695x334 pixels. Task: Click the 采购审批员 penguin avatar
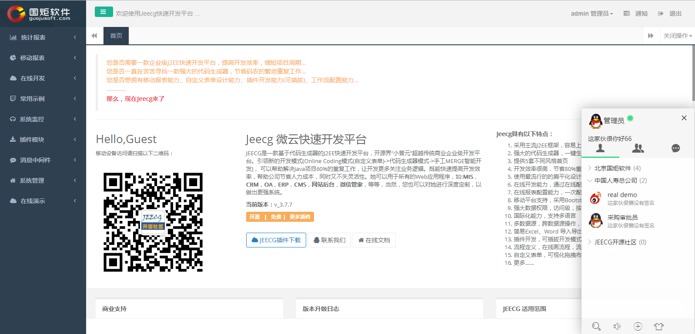pyautogui.click(x=596, y=221)
